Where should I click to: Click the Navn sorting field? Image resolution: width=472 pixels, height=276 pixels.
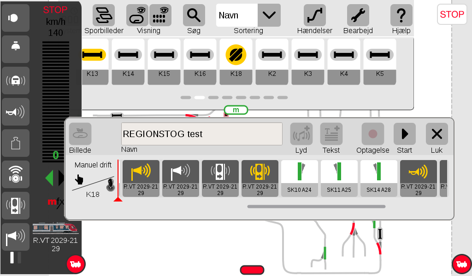[x=237, y=15]
